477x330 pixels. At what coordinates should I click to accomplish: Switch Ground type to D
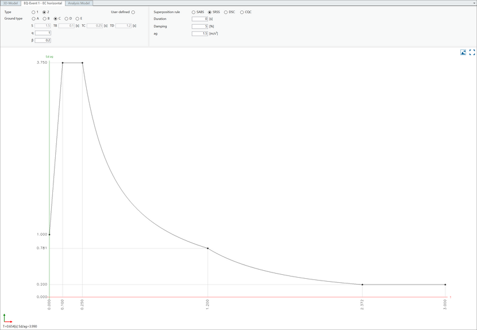click(66, 19)
